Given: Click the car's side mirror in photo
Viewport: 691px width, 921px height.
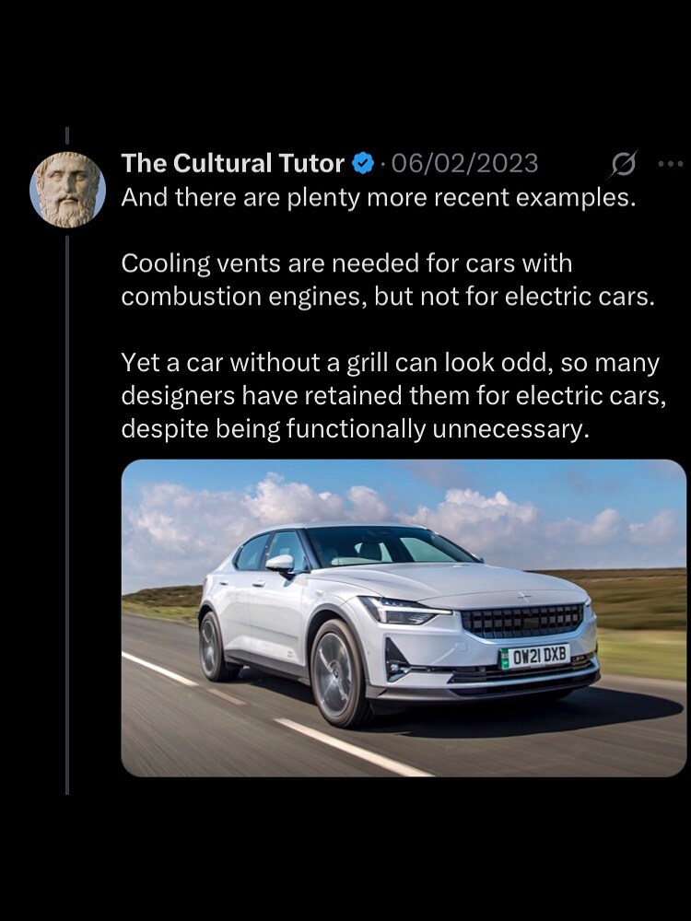Looking at the screenshot, I should [280, 564].
